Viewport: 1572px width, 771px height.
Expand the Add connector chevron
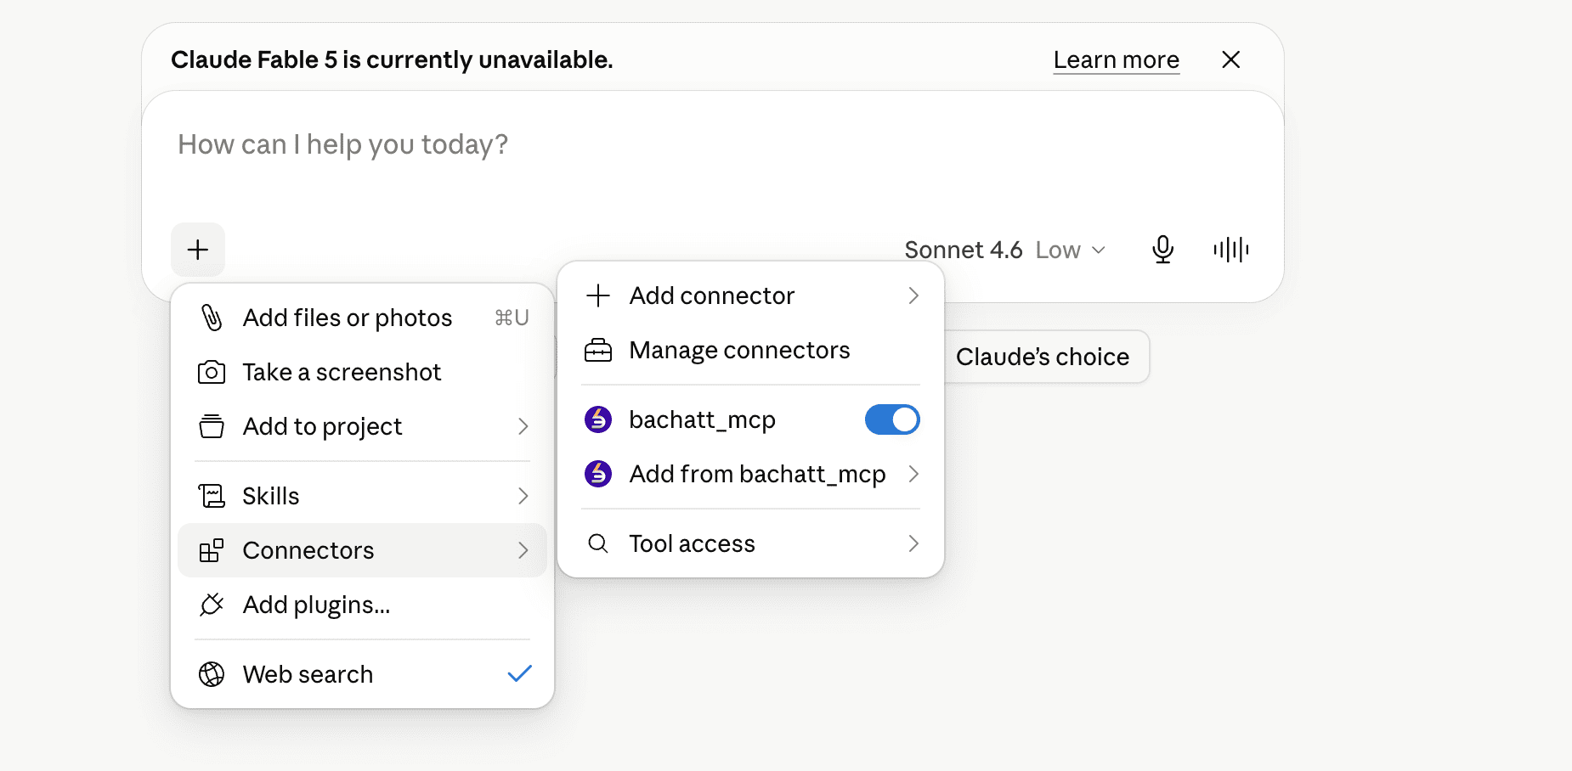click(913, 295)
